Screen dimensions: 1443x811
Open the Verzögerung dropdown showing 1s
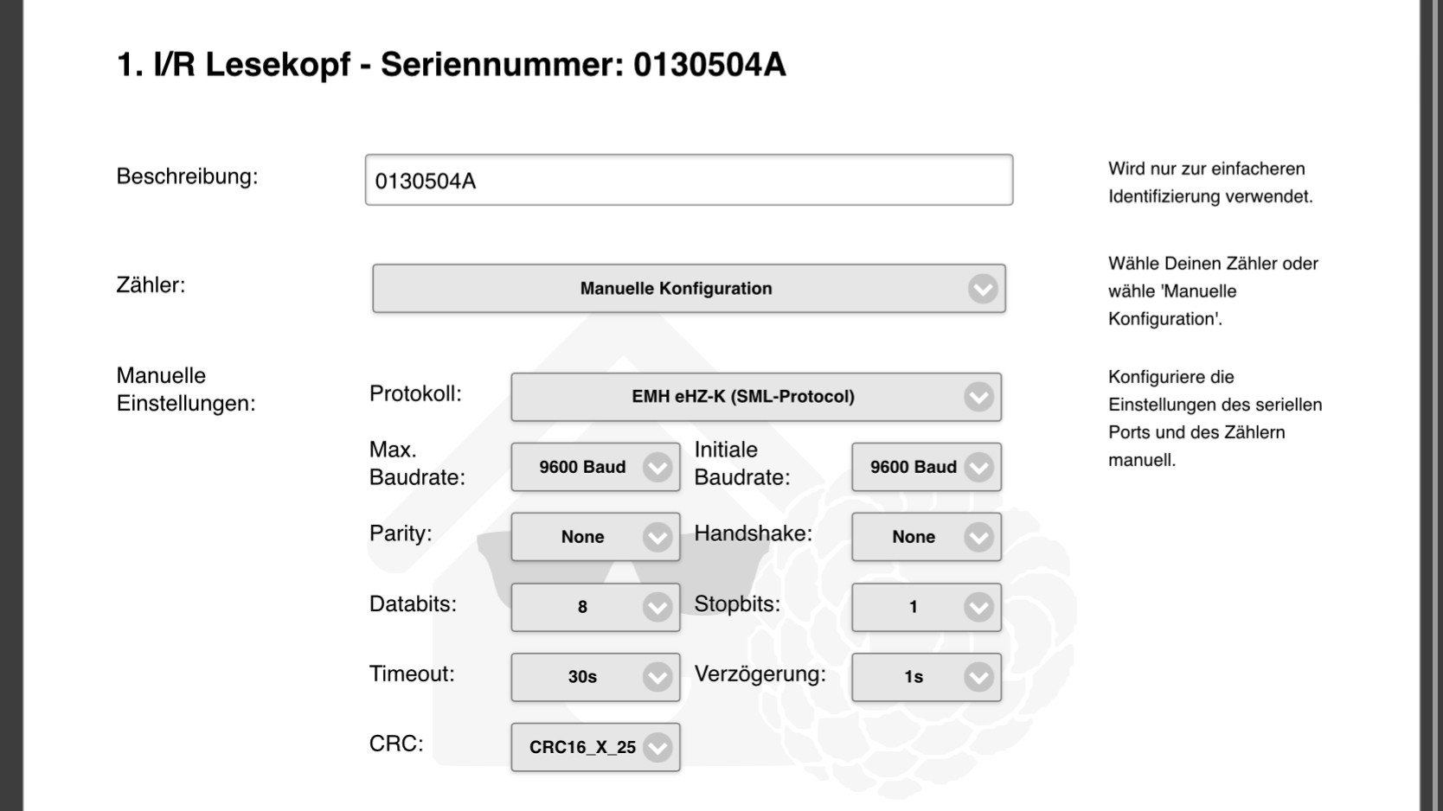[x=927, y=677]
